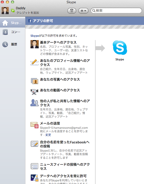The image size is (144, 184).
Task: Click the データへのアクセスを常に許可 heading
Action: click(x=63, y=176)
